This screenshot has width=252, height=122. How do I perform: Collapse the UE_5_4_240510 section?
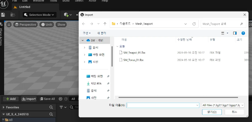(x=3, y=114)
